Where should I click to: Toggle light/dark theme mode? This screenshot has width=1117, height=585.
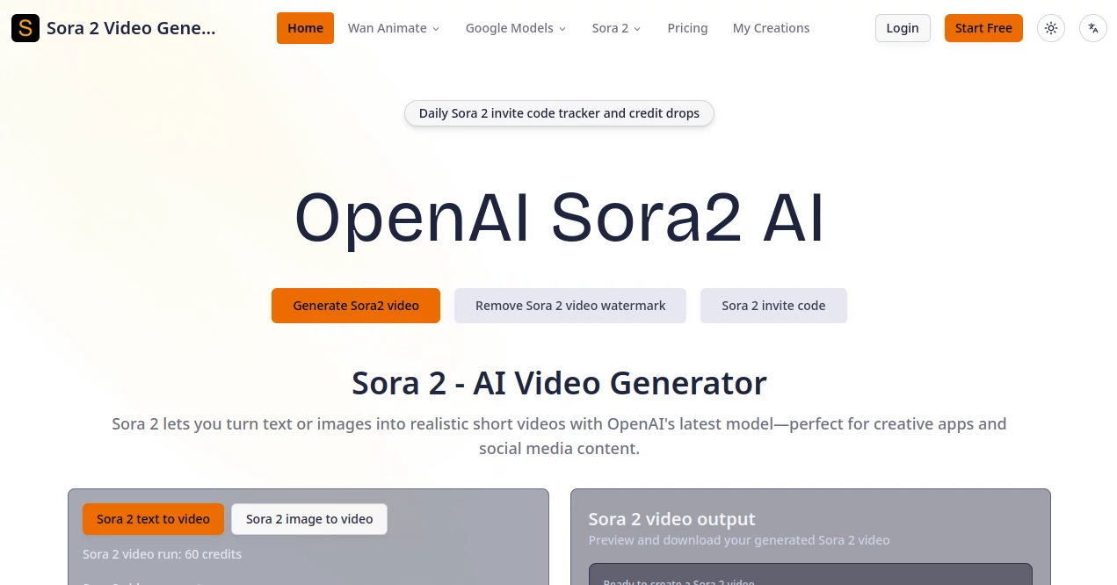[x=1050, y=27]
